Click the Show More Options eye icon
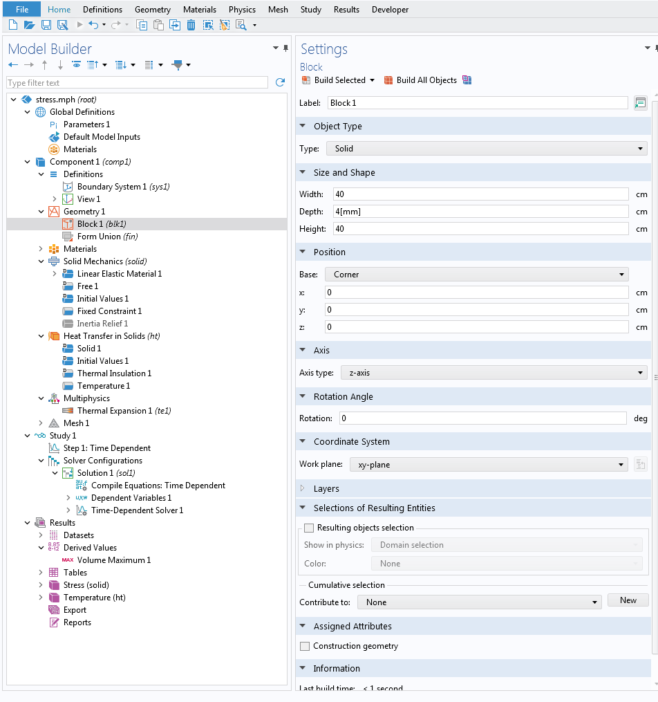This screenshot has height=702, width=658. point(76,64)
